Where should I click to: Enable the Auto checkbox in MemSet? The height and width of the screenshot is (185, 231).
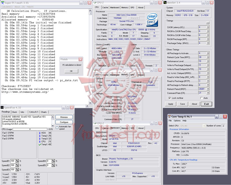coord(202,98)
